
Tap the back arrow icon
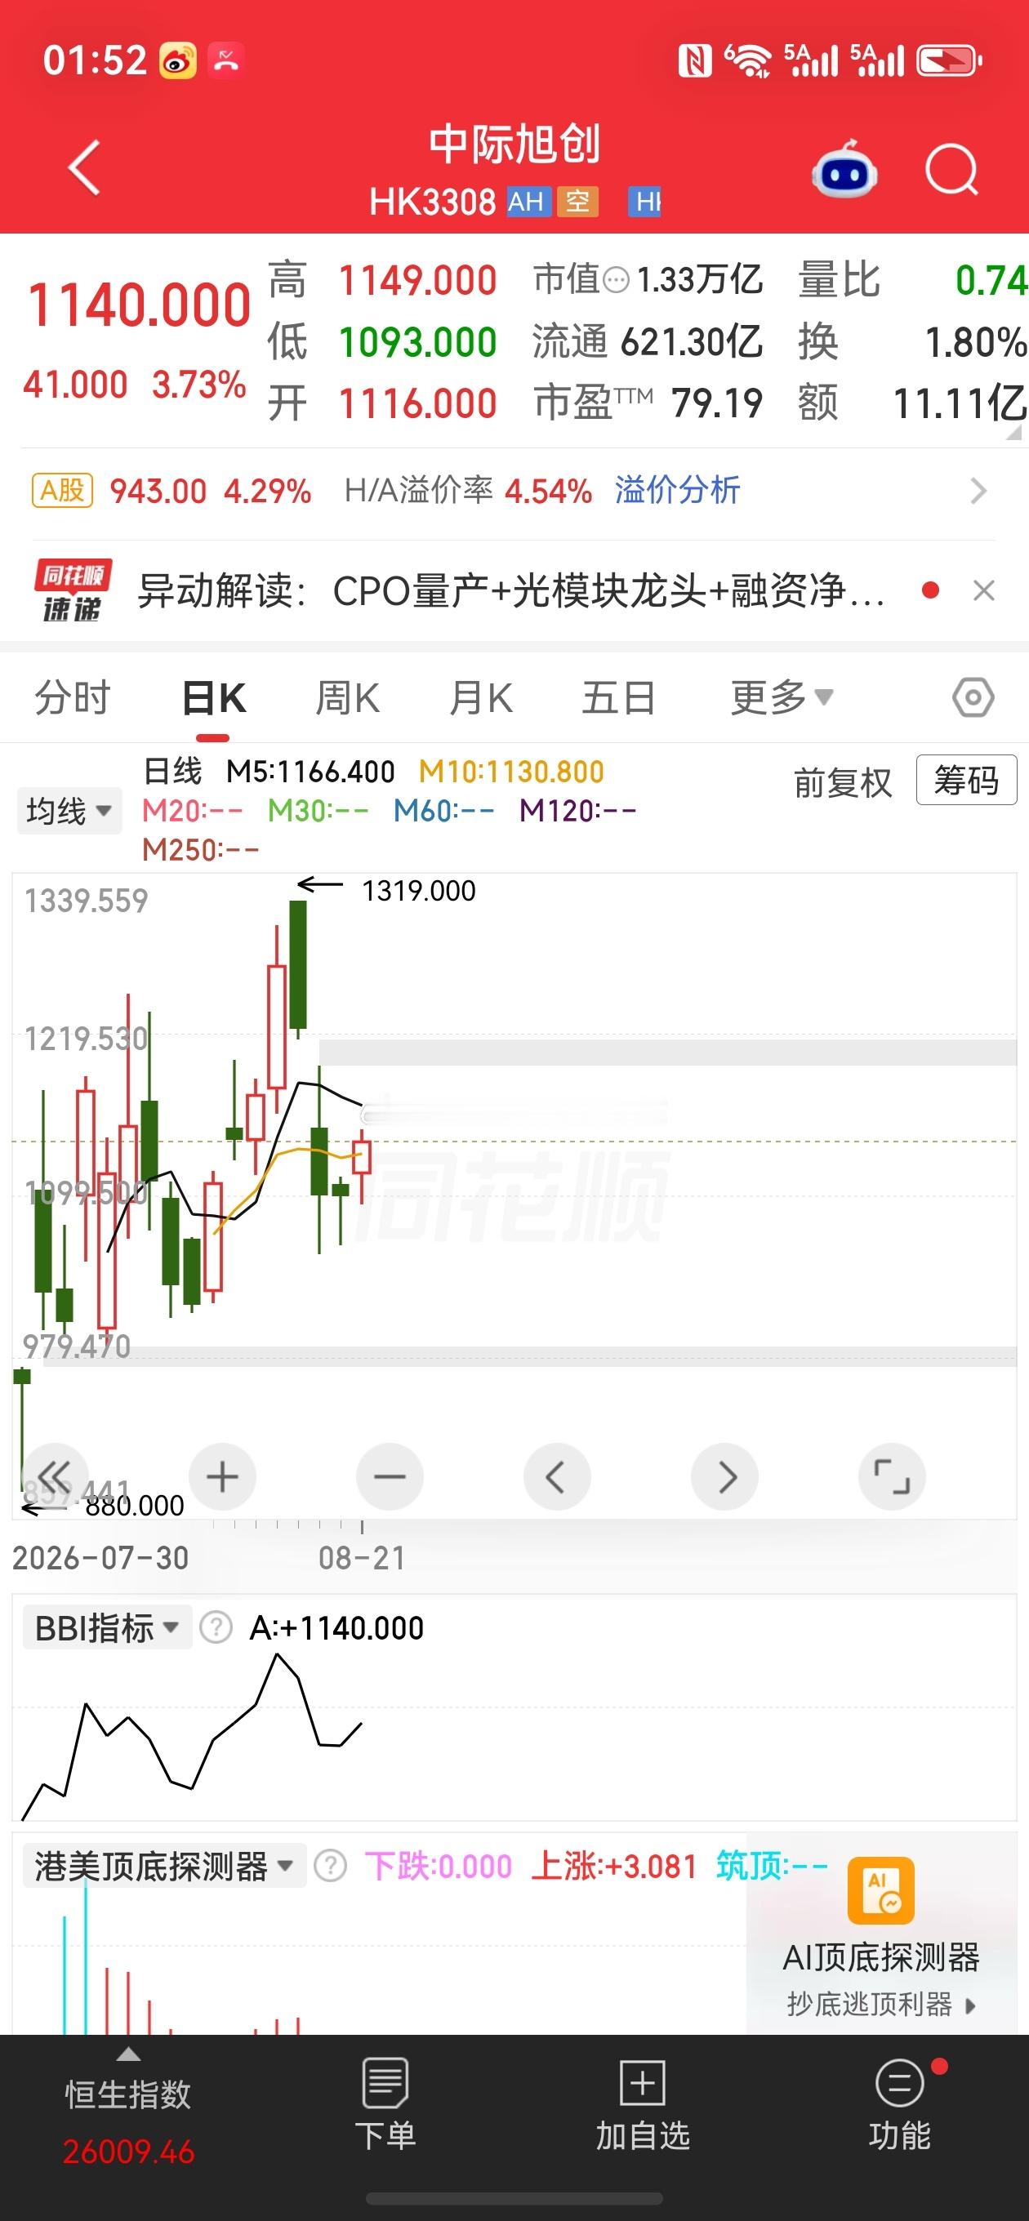coord(83,167)
